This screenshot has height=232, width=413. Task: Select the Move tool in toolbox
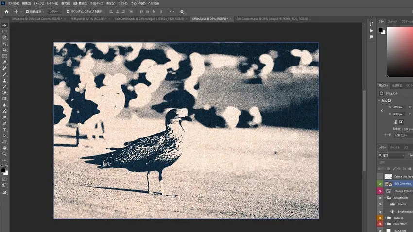pyautogui.click(x=5, y=25)
